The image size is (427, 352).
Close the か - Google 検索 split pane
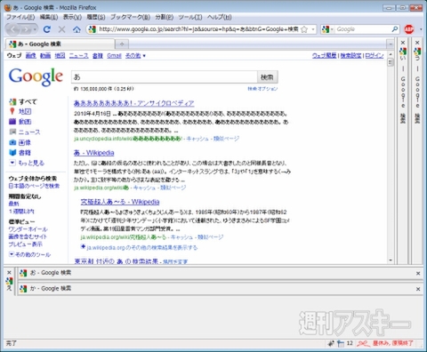tap(418, 289)
